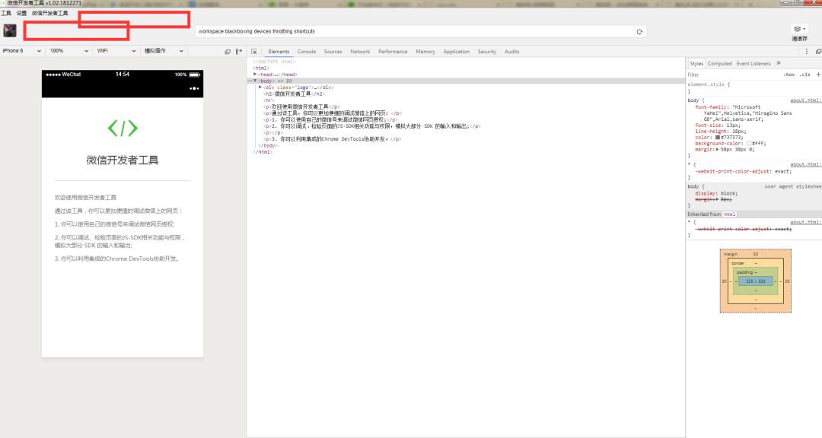Select the html opening tag line
822x438 pixels.
(x=261, y=68)
